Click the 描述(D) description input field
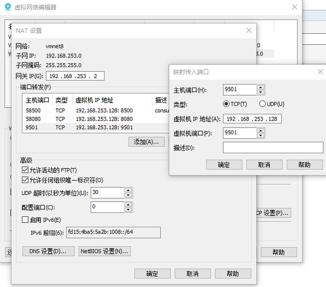 click(273, 148)
